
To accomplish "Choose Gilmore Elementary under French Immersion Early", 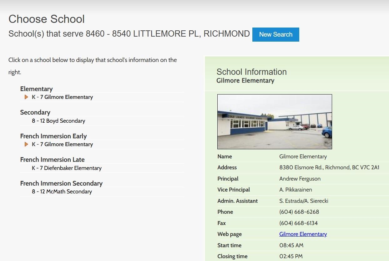I will (62, 144).
